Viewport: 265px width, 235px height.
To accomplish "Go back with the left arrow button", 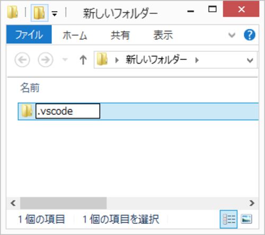I will pyautogui.click(x=22, y=60).
